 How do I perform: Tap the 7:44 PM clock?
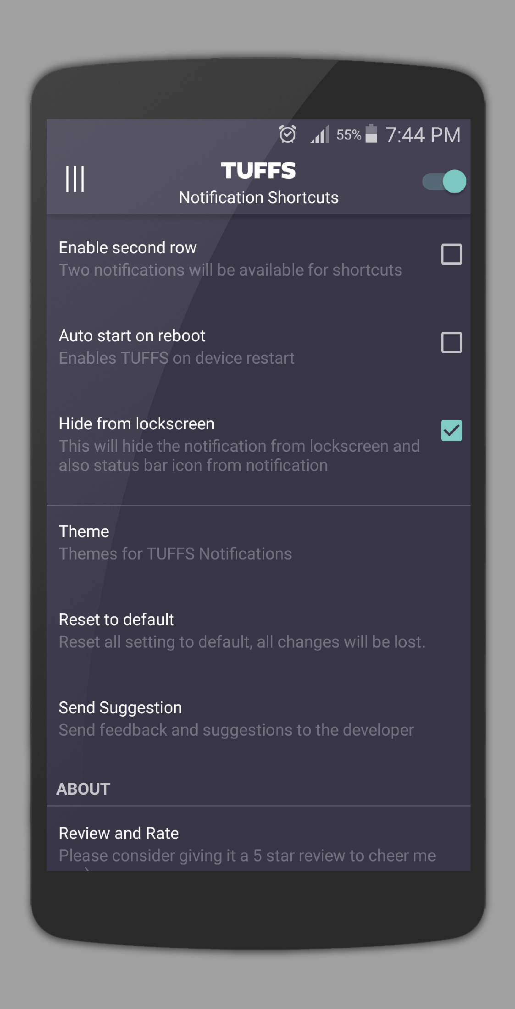422,135
